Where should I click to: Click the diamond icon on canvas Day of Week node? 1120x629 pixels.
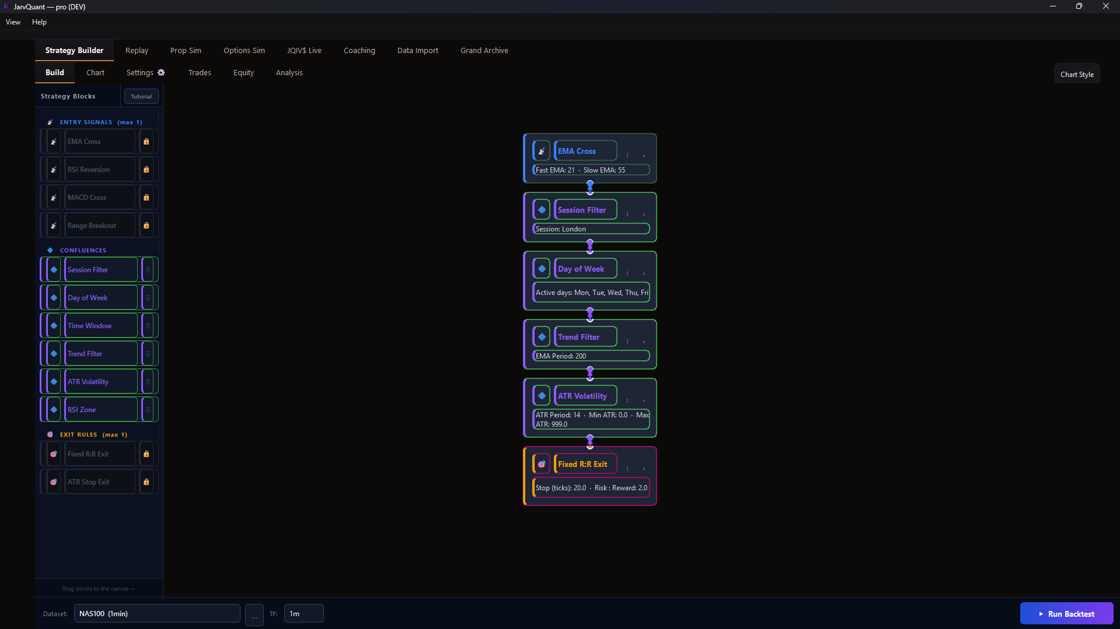coord(542,269)
